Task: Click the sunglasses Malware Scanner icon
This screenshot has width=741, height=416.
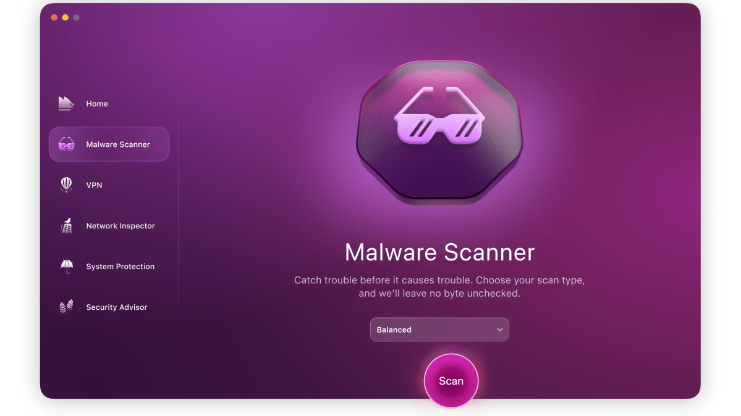Action: pyautogui.click(x=66, y=144)
